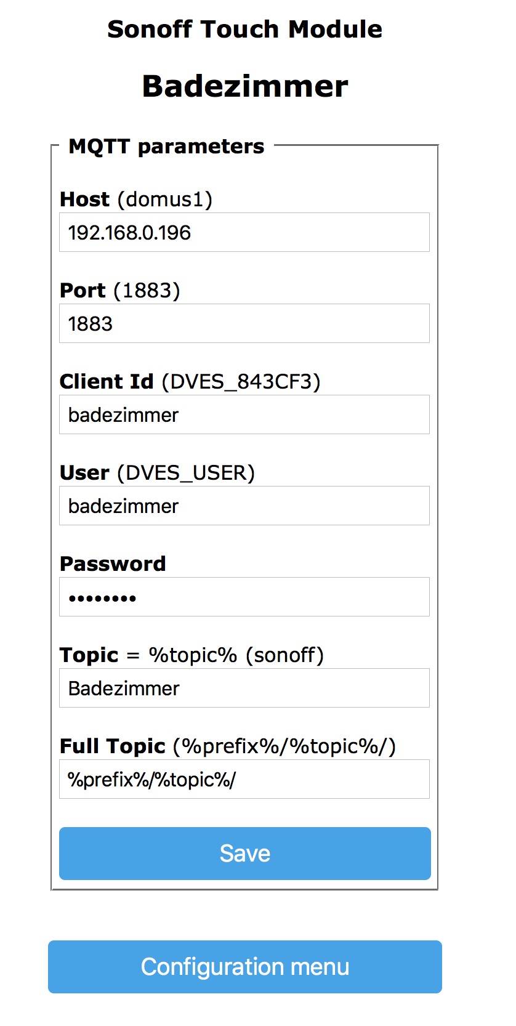Focus the Port input field
516x1026 pixels.
click(x=244, y=324)
